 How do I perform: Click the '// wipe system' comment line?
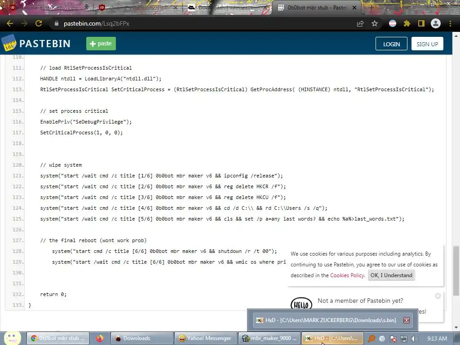pos(61,165)
